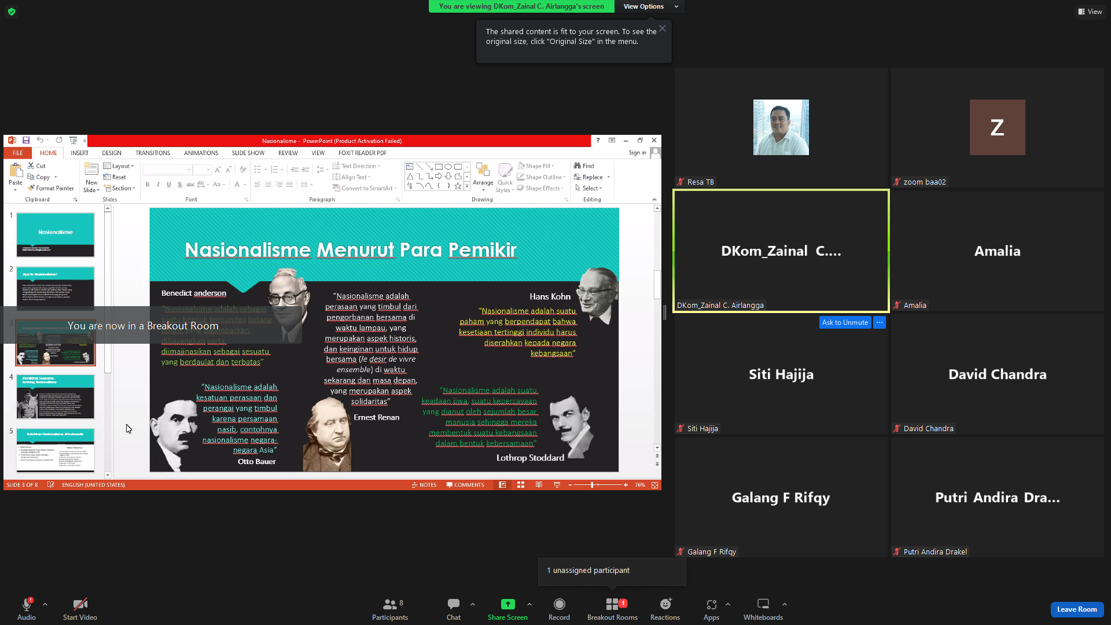Click the Cut command
The image size is (1111, 625).
[x=36, y=166]
